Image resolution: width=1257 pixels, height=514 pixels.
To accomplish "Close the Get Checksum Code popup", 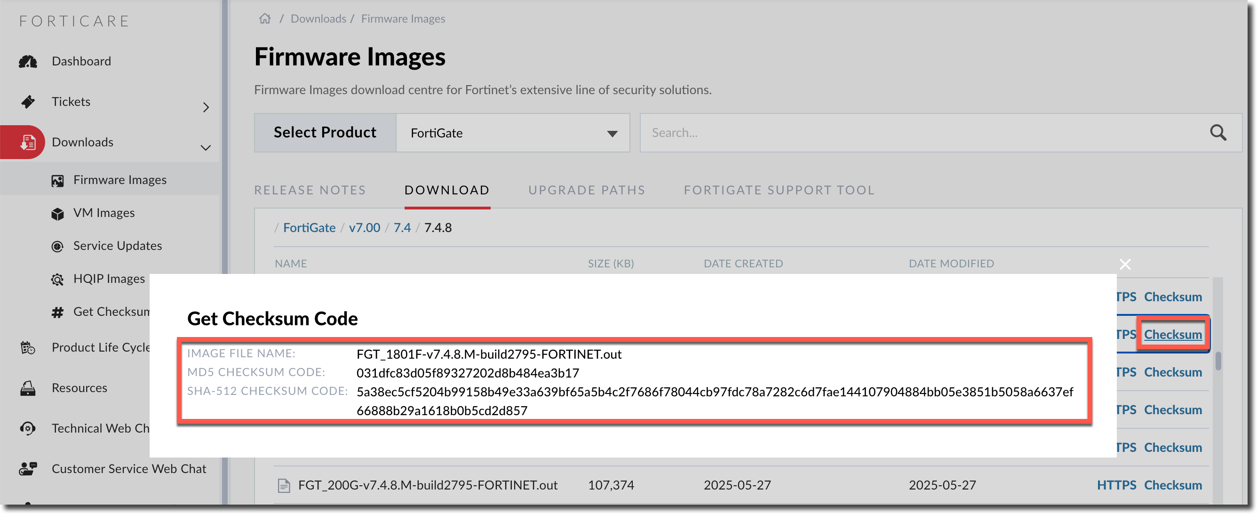I will click(x=1125, y=264).
